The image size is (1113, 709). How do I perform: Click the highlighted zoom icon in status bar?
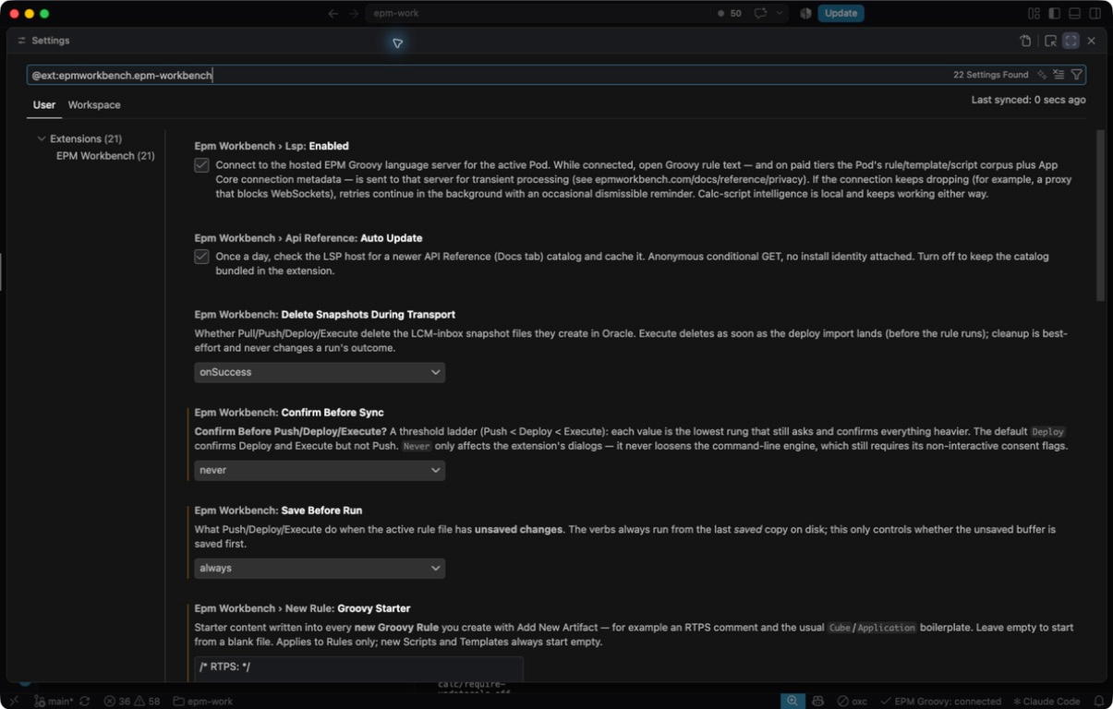[x=792, y=702]
